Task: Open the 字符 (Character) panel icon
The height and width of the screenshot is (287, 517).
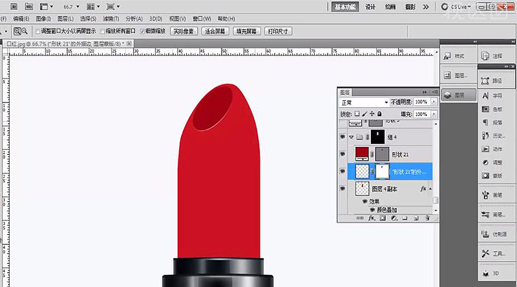Action: [x=485, y=95]
